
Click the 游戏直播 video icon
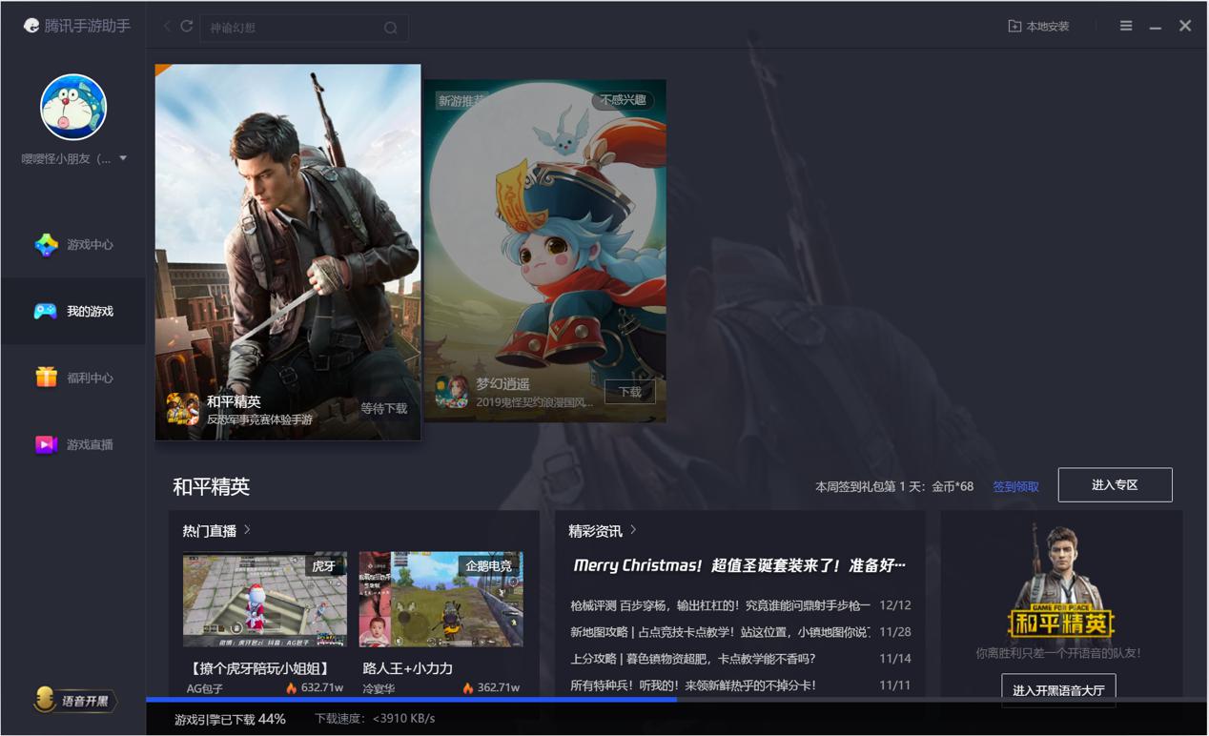[x=46, y=445]
